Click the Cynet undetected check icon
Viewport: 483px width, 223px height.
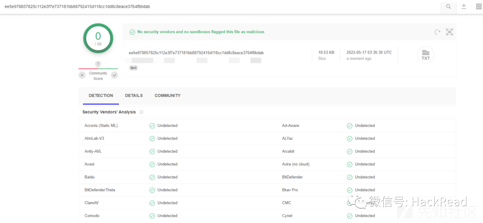350,216
